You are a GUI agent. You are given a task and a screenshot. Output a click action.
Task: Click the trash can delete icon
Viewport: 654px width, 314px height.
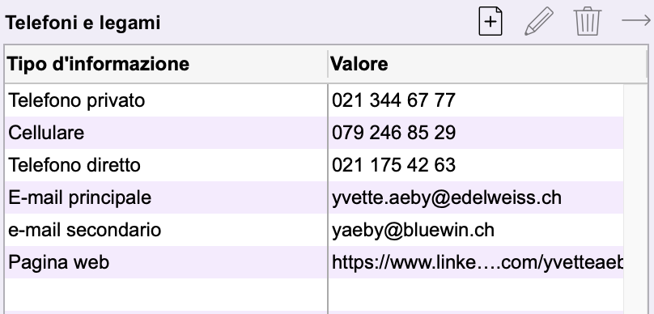tap(588, 21)
